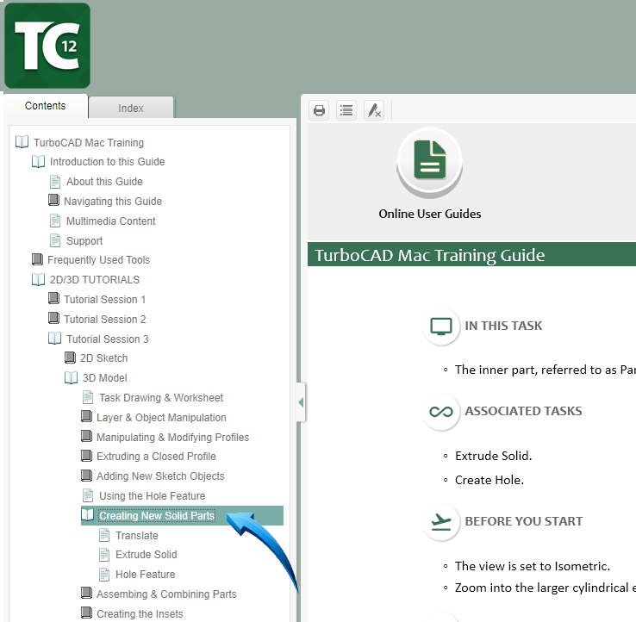Viewport: 636px width, 622px height.
Task: Open the Extrude Solid subtopic in contents
Action: click(146, 555)
